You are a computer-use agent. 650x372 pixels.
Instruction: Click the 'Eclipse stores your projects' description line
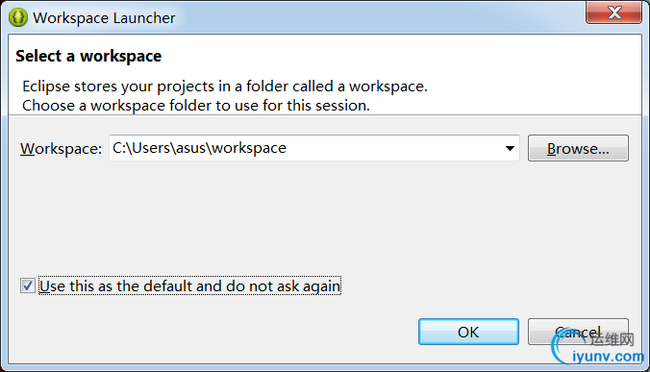click(x=225, y=87)
